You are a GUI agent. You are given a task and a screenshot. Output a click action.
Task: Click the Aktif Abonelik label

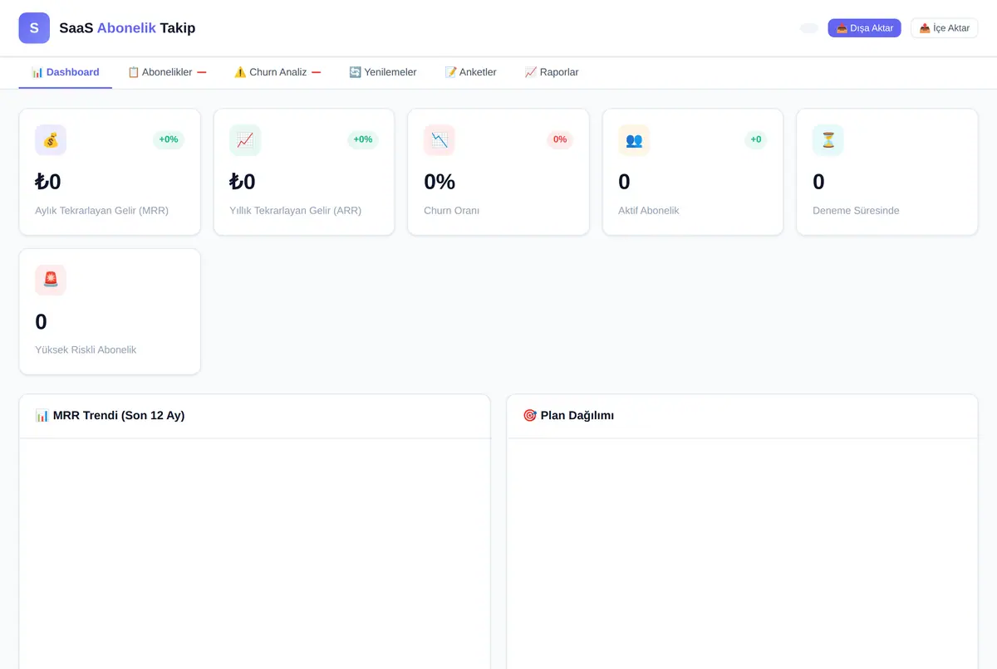[649, 211]
